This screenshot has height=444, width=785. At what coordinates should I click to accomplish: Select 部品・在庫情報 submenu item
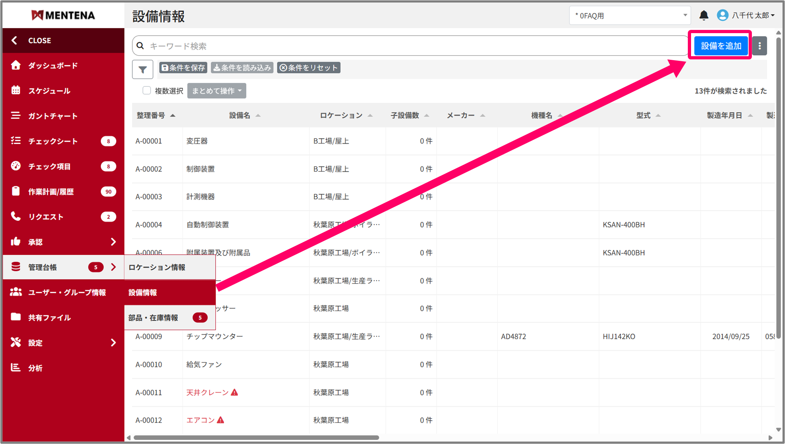point(153,318)
